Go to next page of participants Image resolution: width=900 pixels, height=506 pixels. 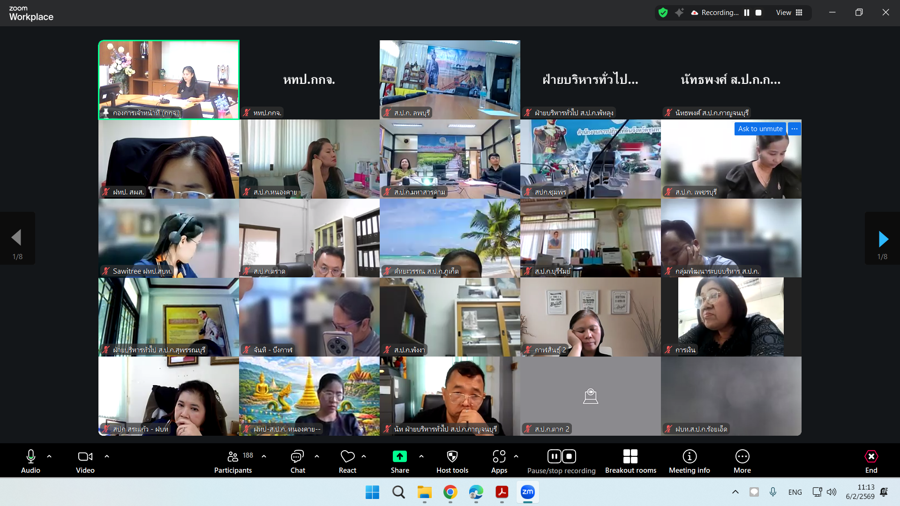click(x=883, y=239)
